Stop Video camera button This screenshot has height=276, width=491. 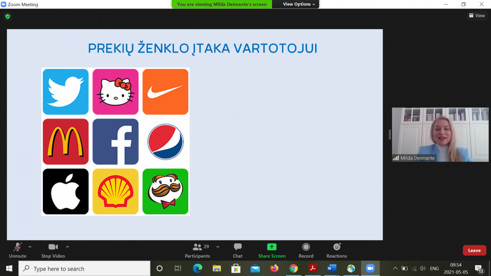coord(53,250)
